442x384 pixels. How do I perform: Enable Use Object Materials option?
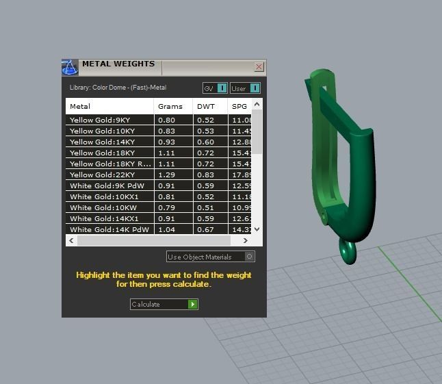211,257
